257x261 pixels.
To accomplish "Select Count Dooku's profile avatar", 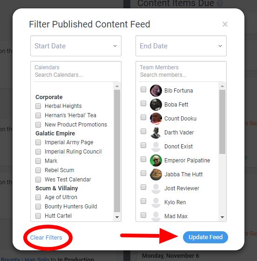I will pyautogui.click(x=156, y=119).
